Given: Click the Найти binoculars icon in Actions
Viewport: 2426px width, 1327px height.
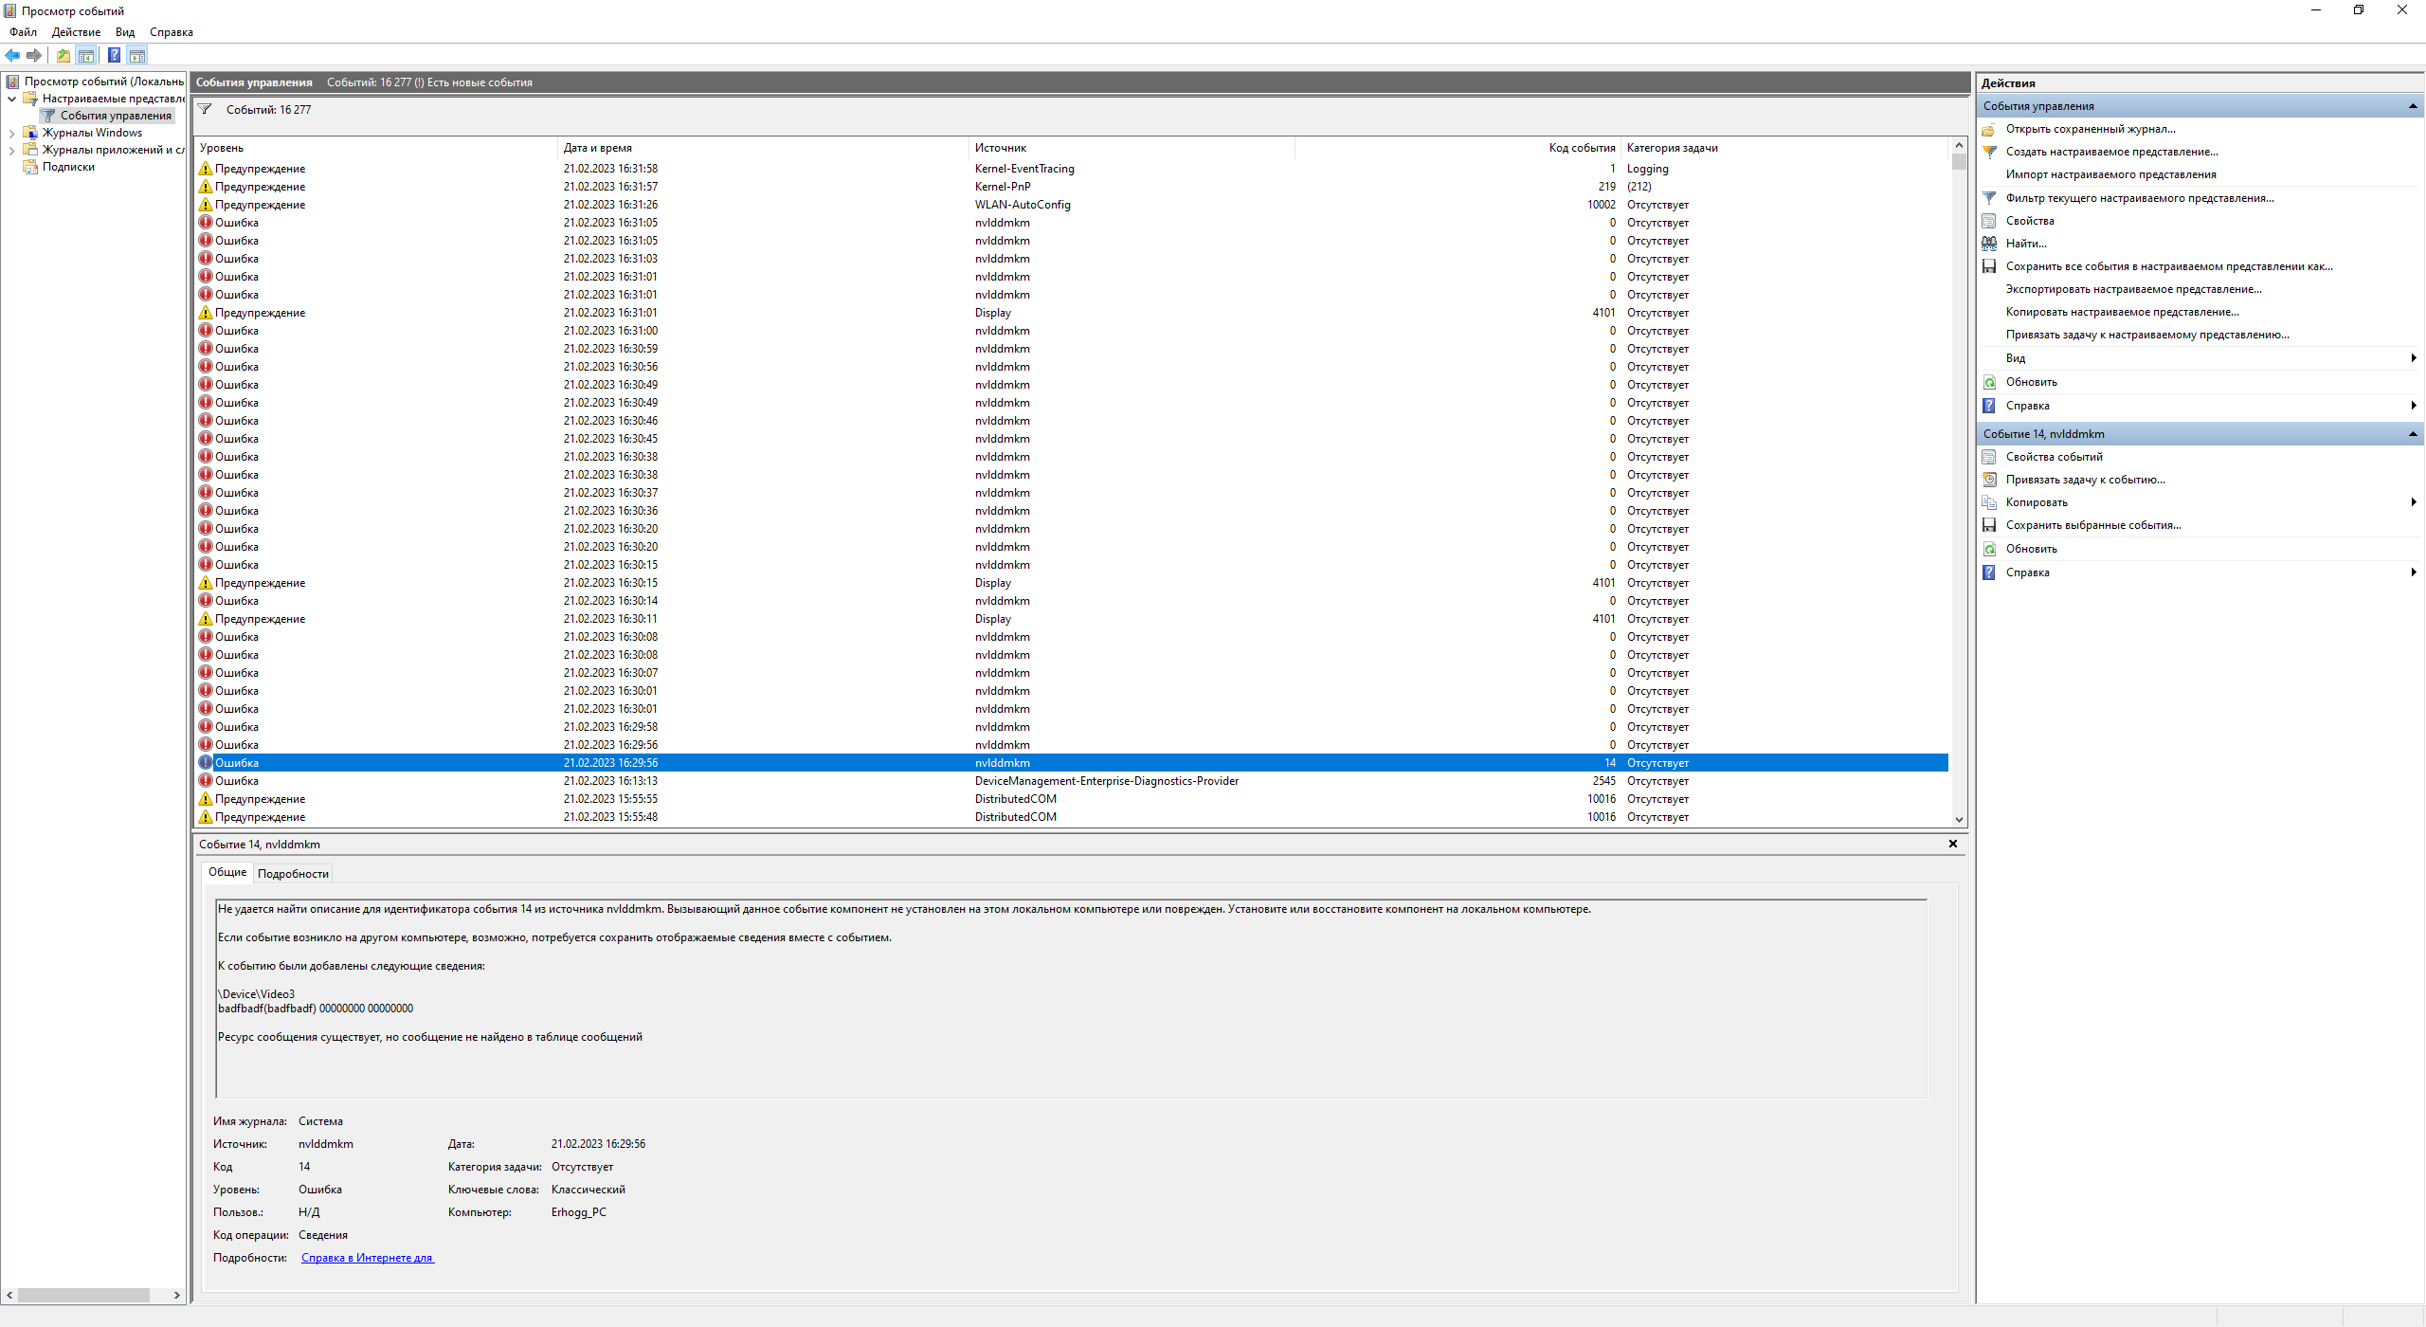Looking at the screenshot, I should tap(1989, 244).
